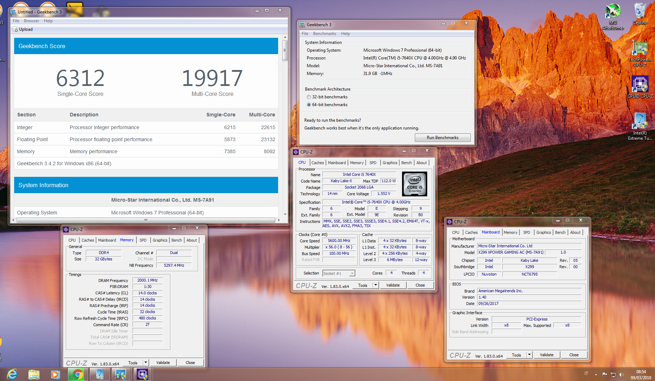Click DRAM Frequency 2000.1 MHz field
Viewport: 655px width, 381px height.
pos(147,280)
